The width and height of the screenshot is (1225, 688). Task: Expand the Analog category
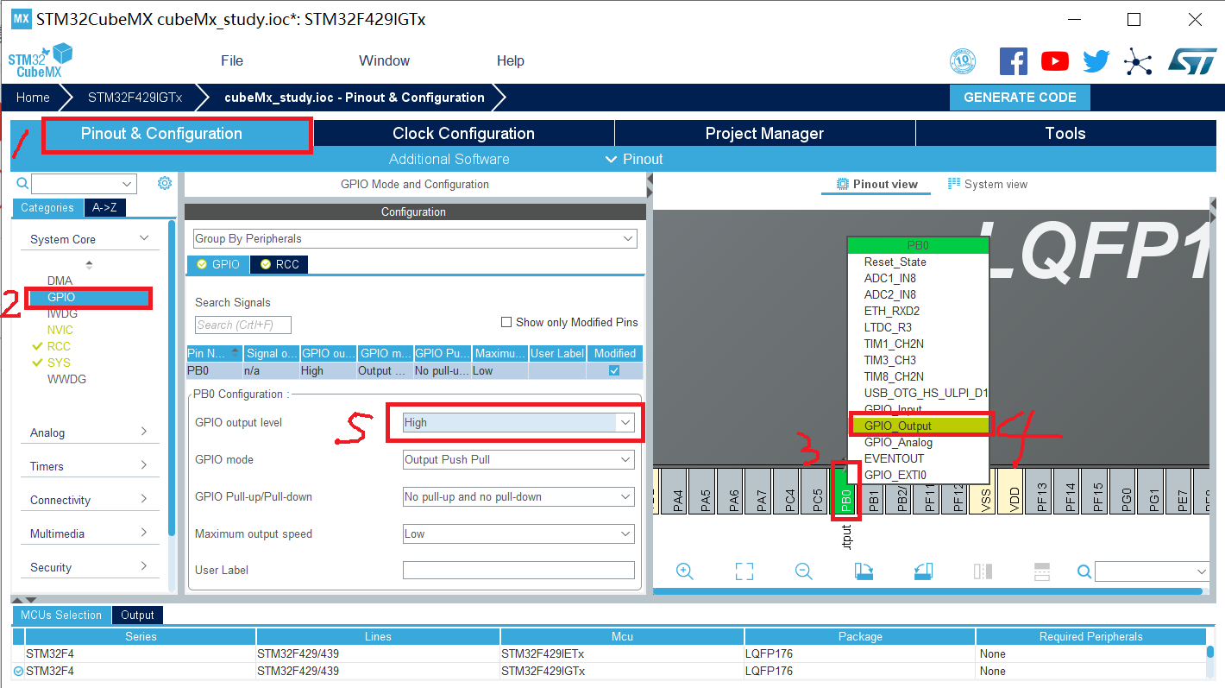pyautogui.click(x=90, y=432)
